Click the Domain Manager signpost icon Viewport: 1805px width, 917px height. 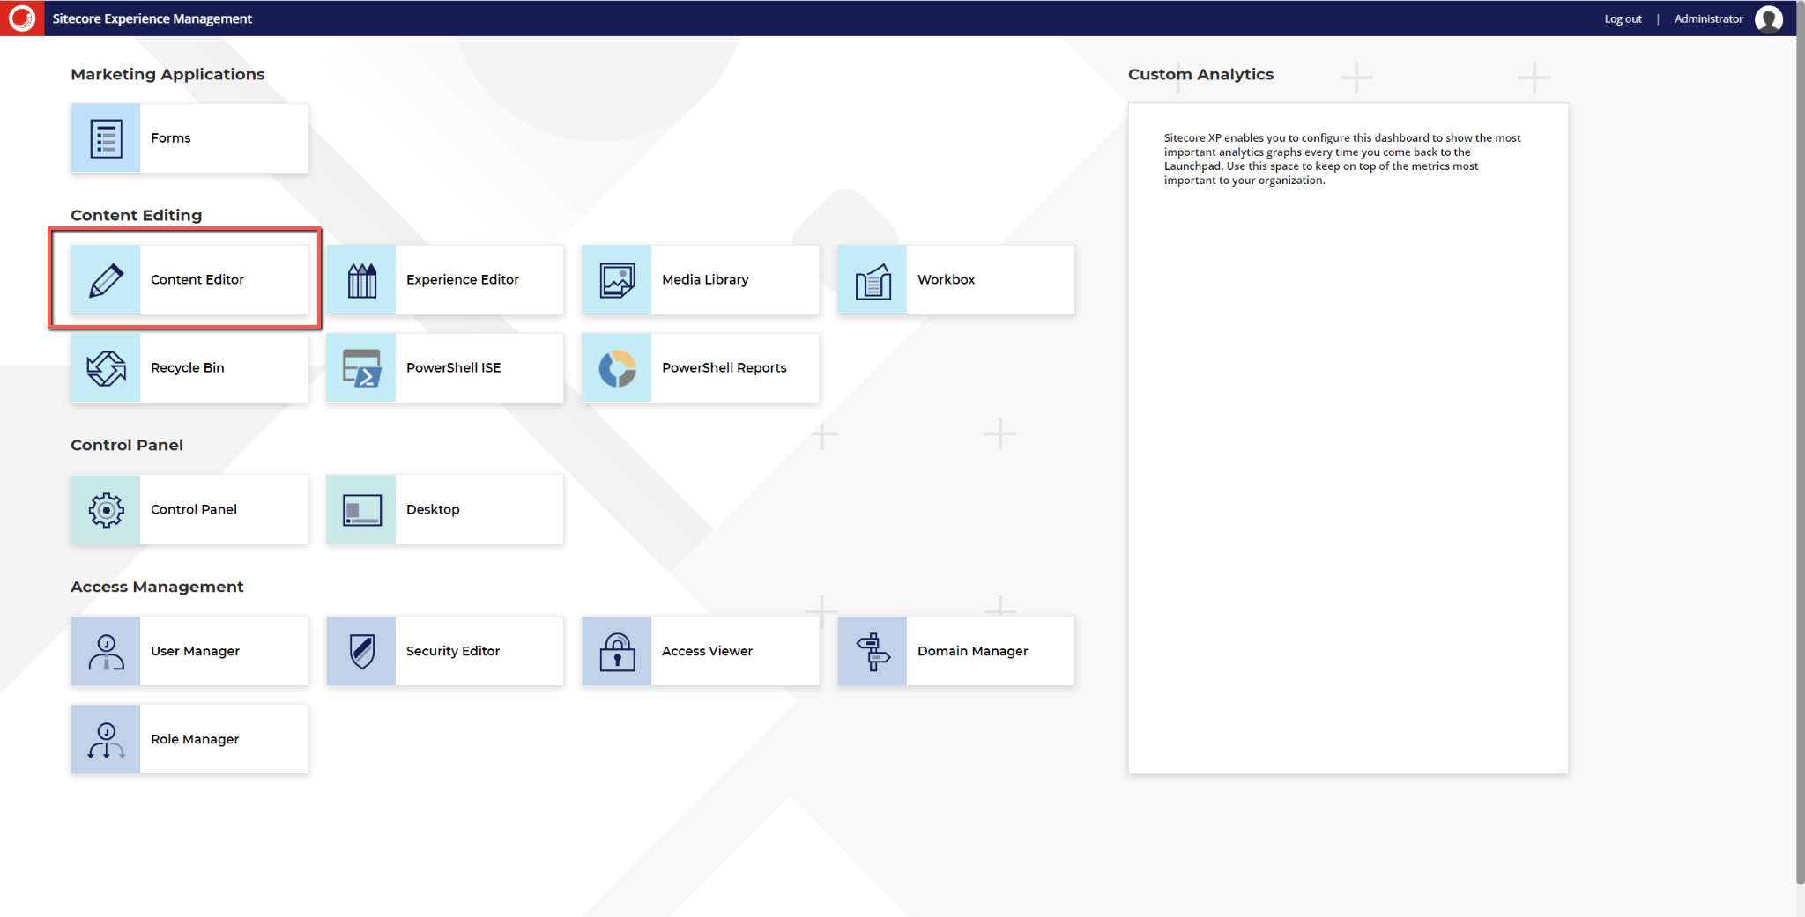(873, 652)
